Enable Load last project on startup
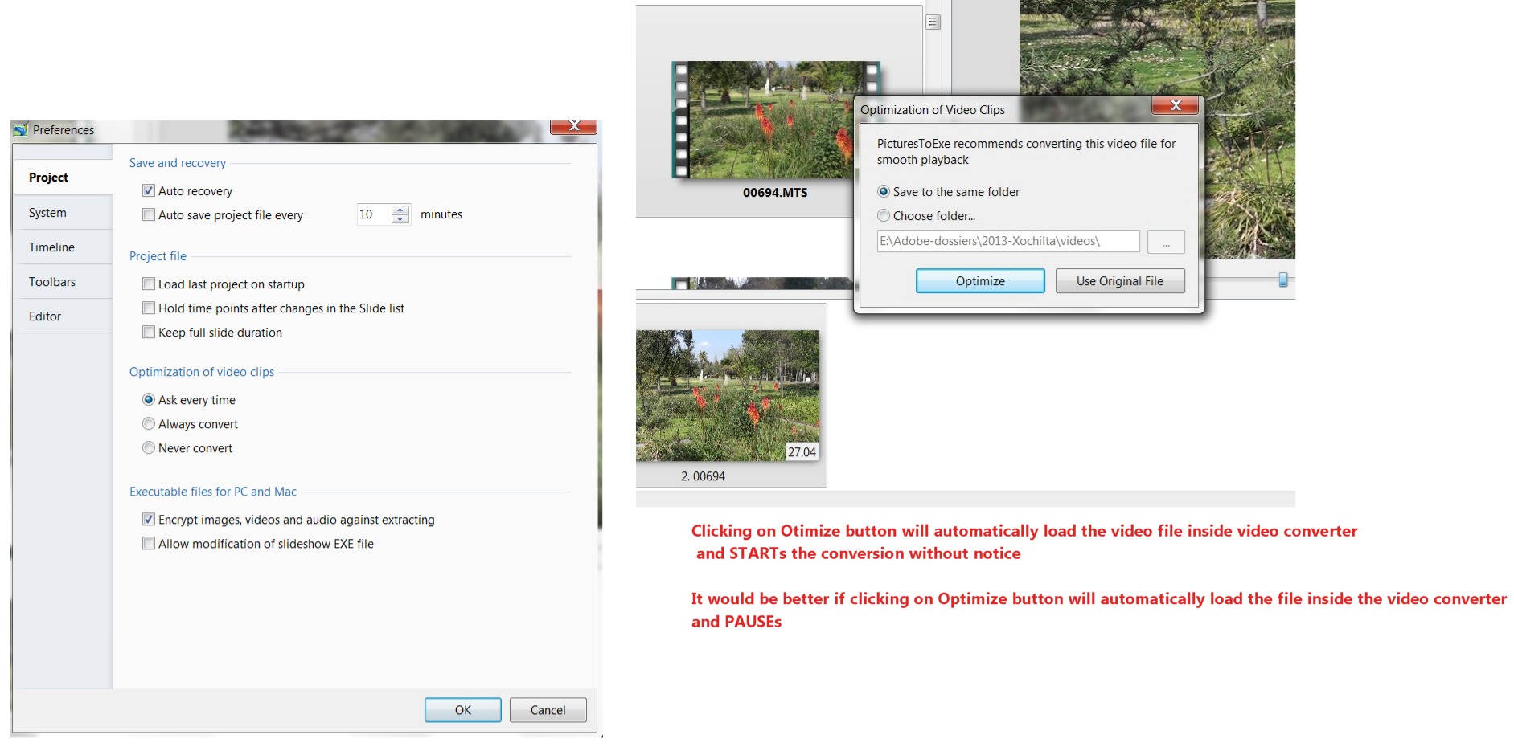Screen dimensions: 1514x747 (149, 284)
